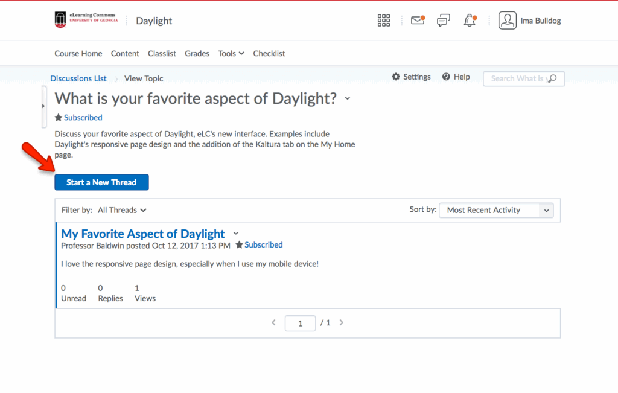The image size is (618, 393).
Task: Go to the Grades tab
Action: pos(197,54)
